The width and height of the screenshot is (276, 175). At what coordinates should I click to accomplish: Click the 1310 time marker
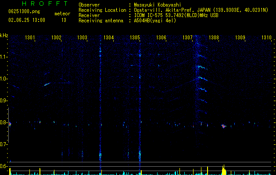coord(266,37)
